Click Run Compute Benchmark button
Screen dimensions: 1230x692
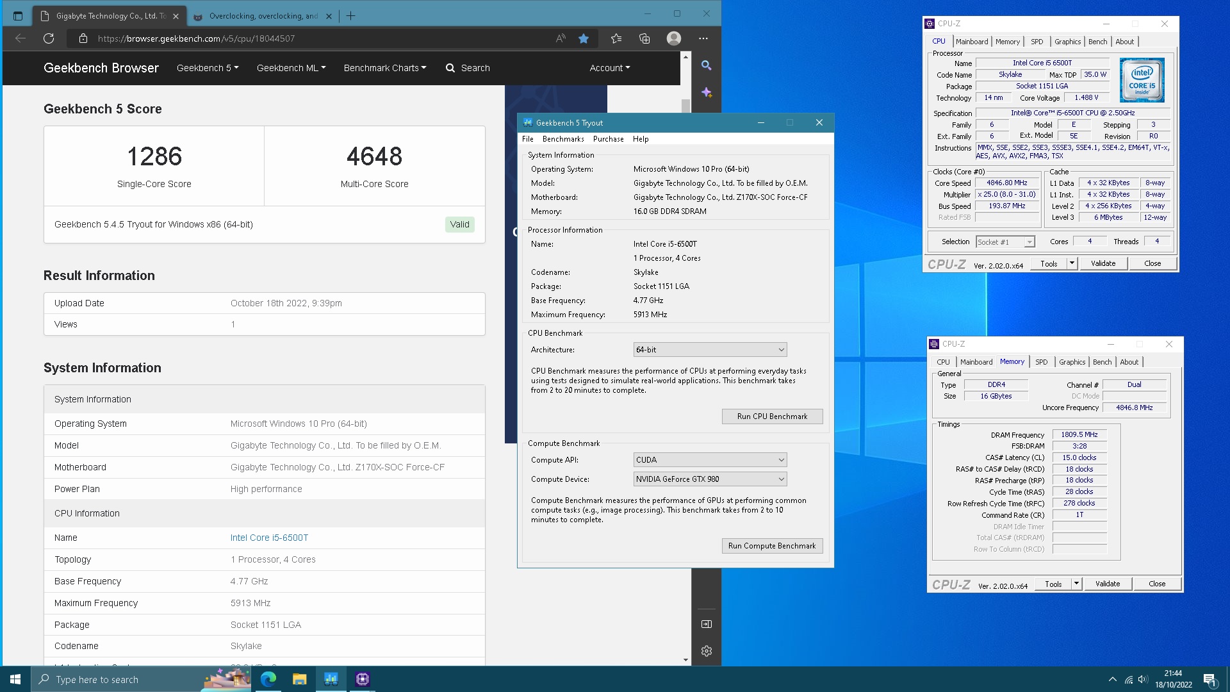[x=772, y=546]
